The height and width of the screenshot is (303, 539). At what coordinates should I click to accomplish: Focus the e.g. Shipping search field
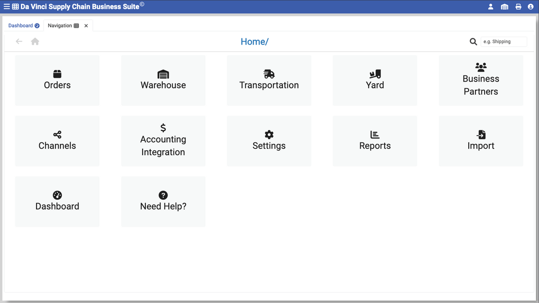coord(504,42)
